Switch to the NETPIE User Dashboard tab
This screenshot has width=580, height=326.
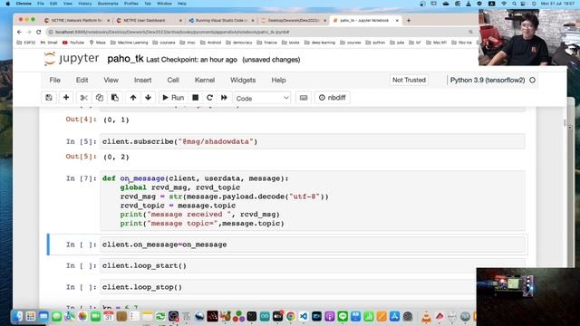click(149, 20)
